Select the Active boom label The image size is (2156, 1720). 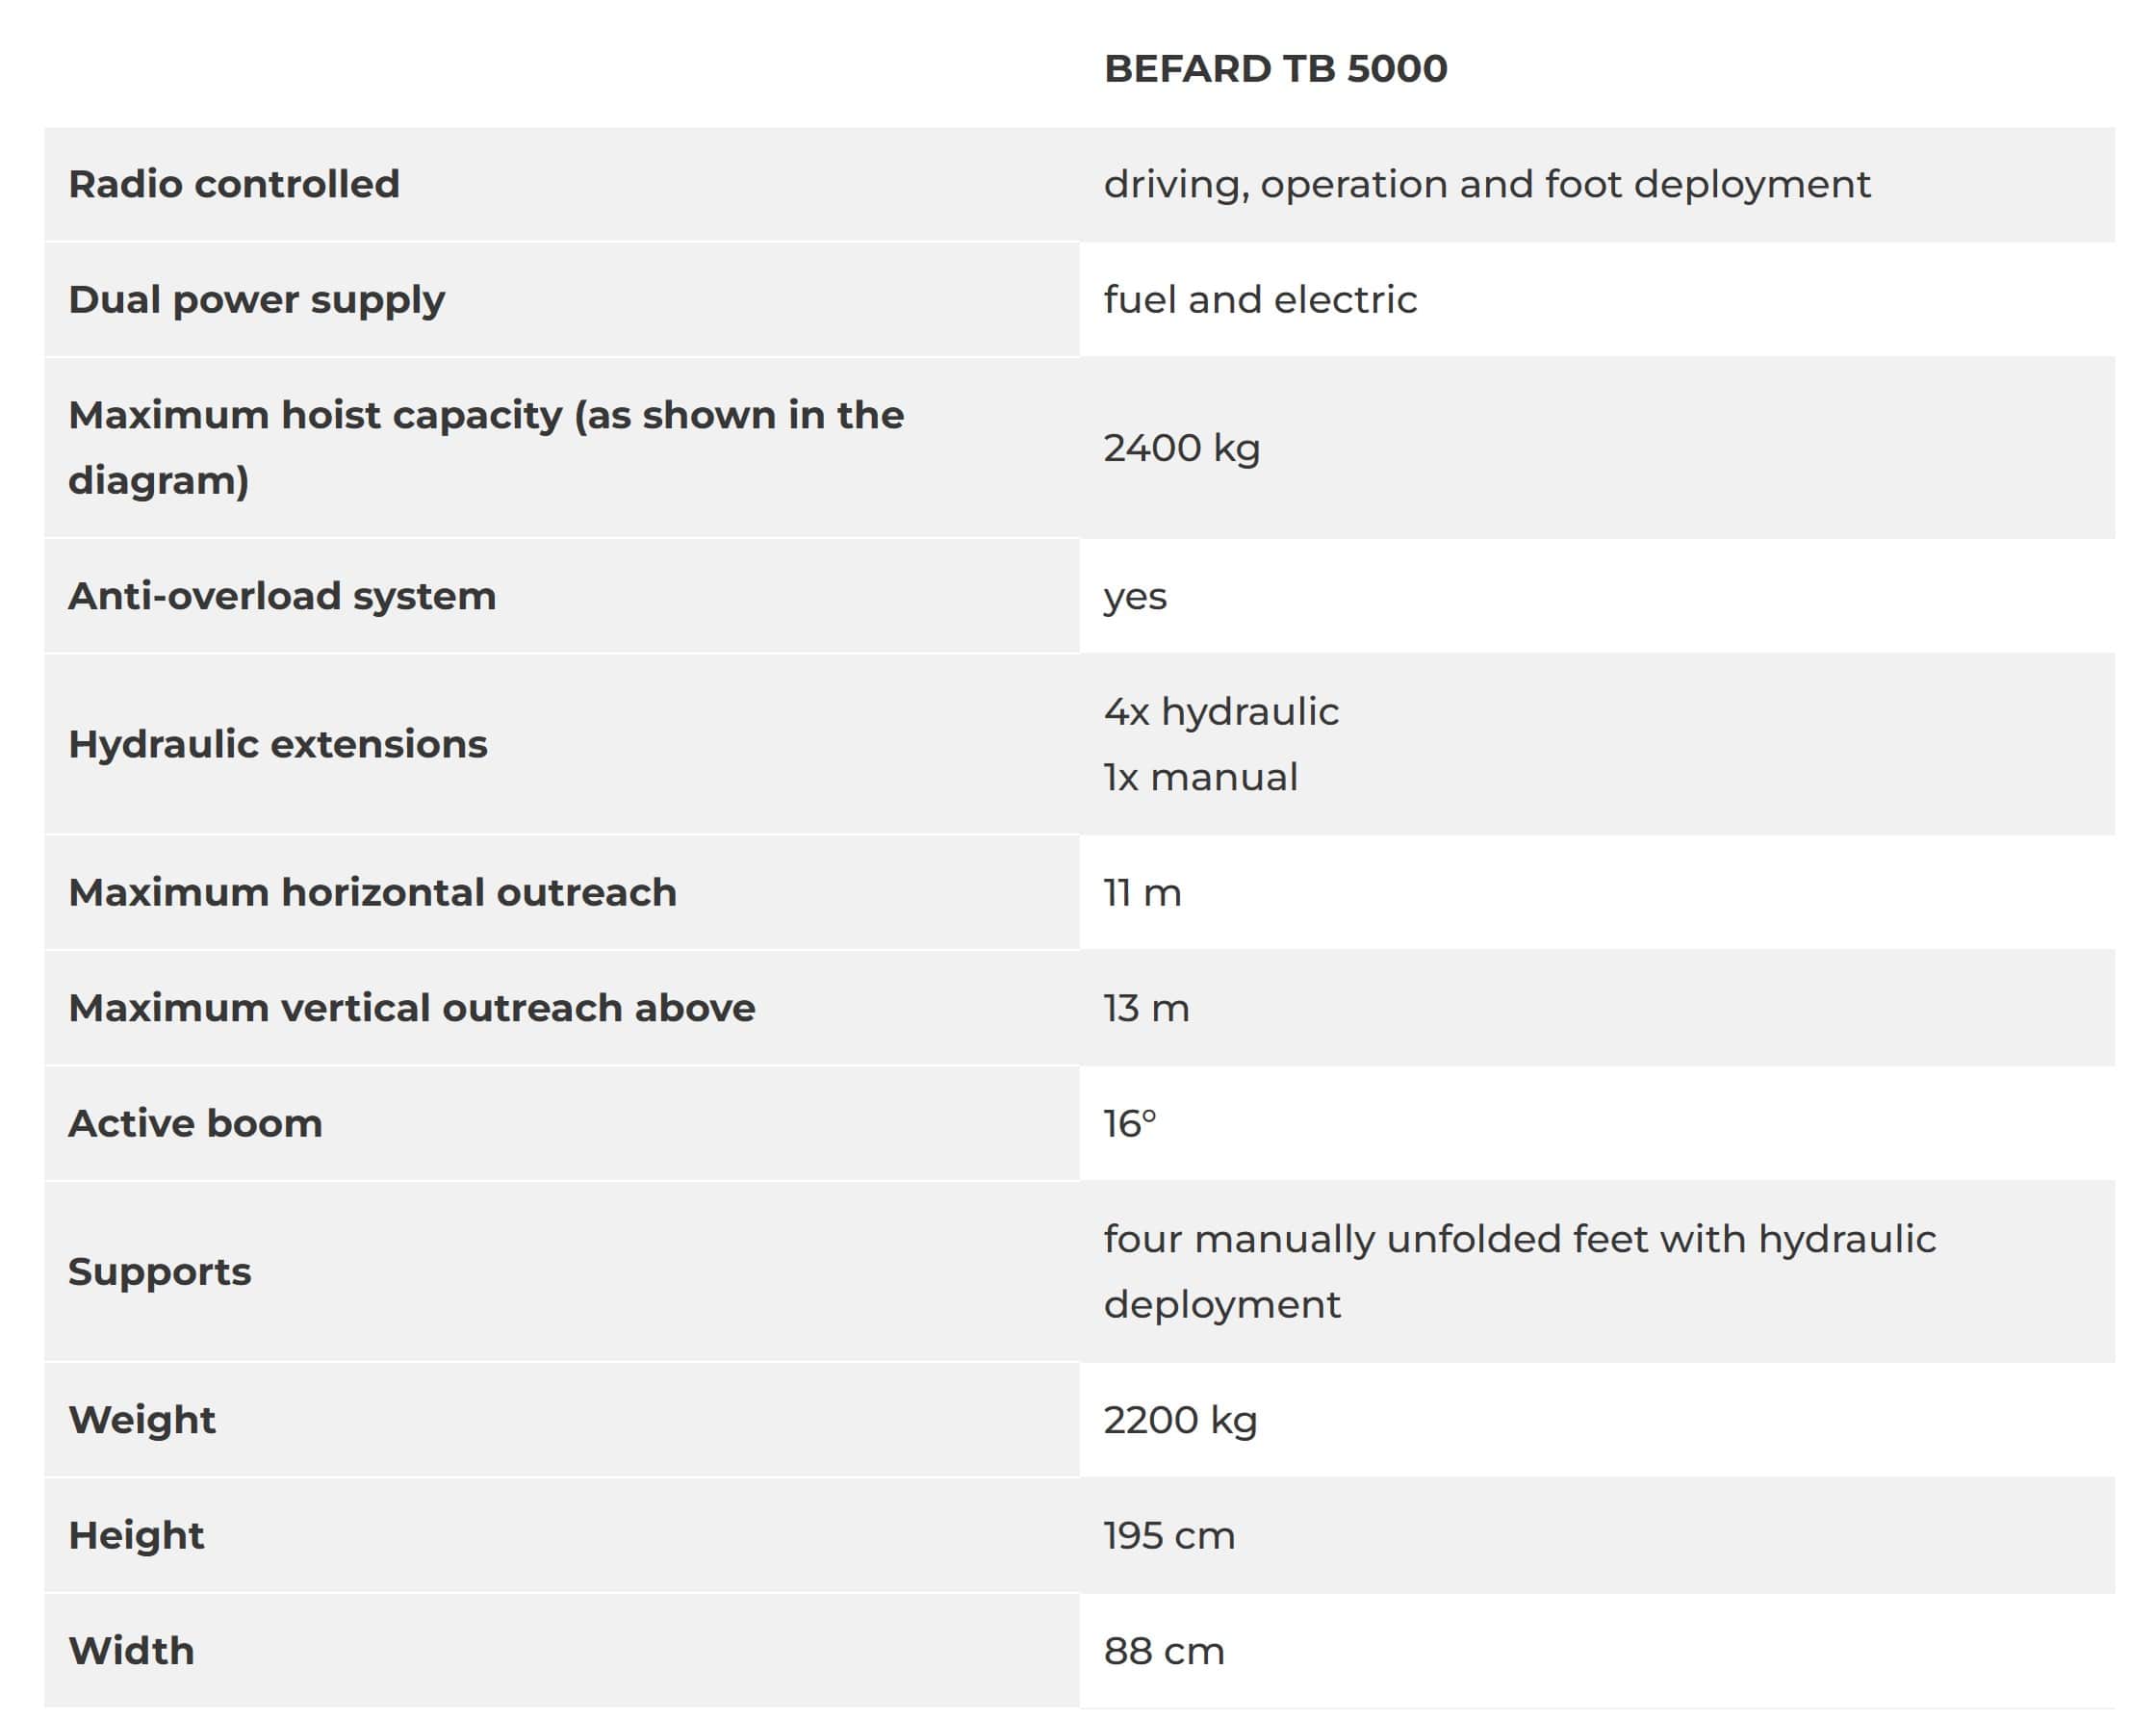195,1123
